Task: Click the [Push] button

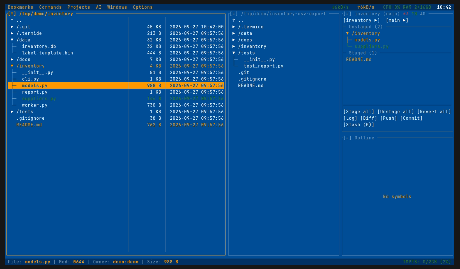Action: click(388, 118)
